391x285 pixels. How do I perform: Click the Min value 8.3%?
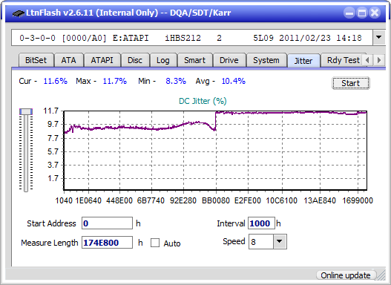(176, 81)
